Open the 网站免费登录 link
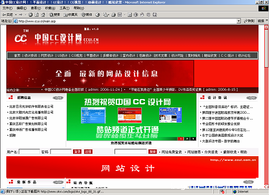 (x=171, y=152)
